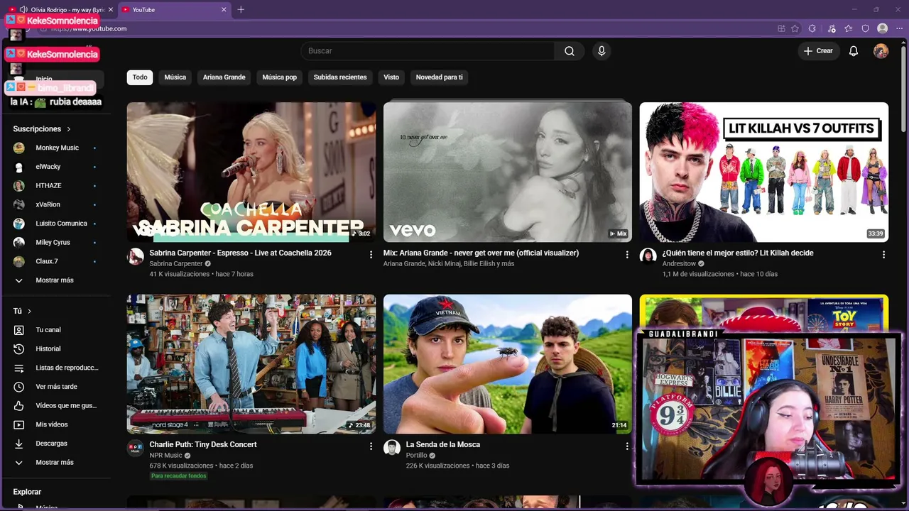Open Portillo channel avatar
Screen dimensions: 909x511
(392, 448)
